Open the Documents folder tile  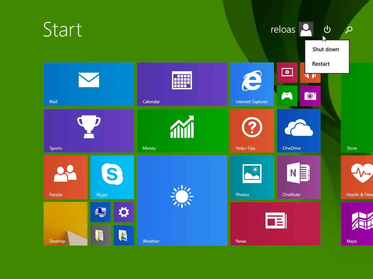click(x=101, y=235)
